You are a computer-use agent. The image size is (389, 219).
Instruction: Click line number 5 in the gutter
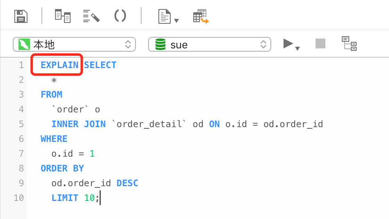point(21,124)
